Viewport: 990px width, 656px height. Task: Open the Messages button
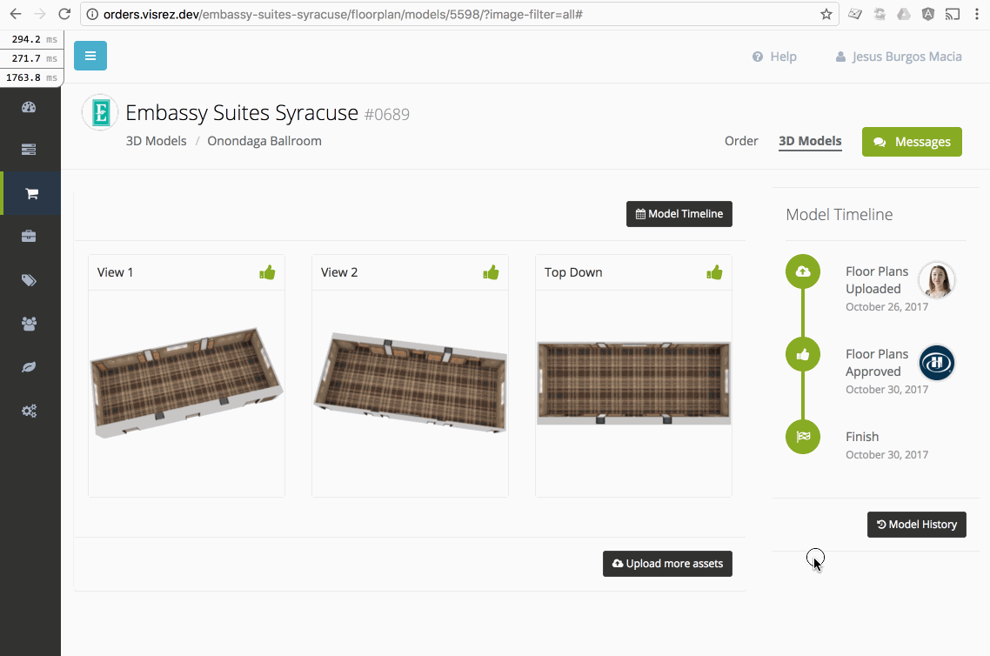click(x=912, y=142)
